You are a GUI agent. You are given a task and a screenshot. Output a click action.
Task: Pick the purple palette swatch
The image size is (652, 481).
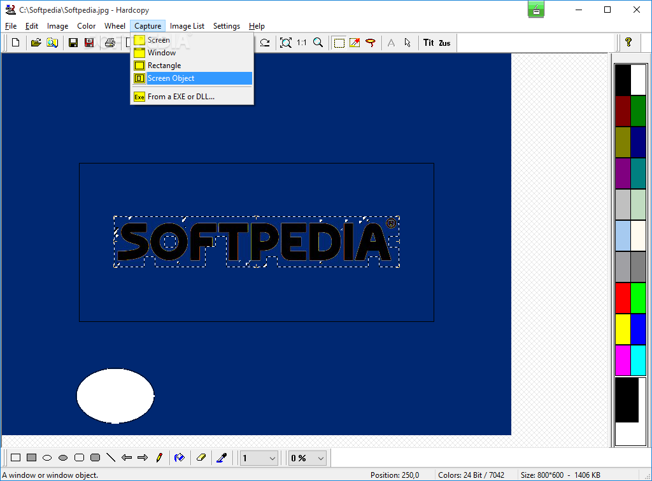pyautogui.click(x=623, y=174)
